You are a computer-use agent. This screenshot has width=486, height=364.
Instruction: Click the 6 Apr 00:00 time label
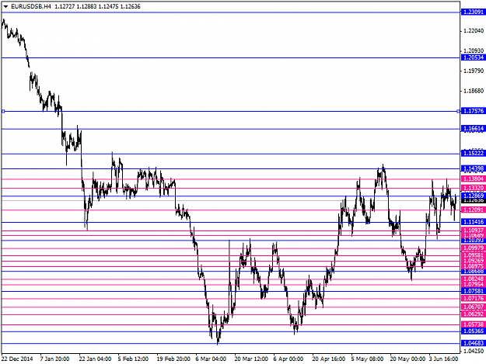pyautogui.click(x=288, y=359)
